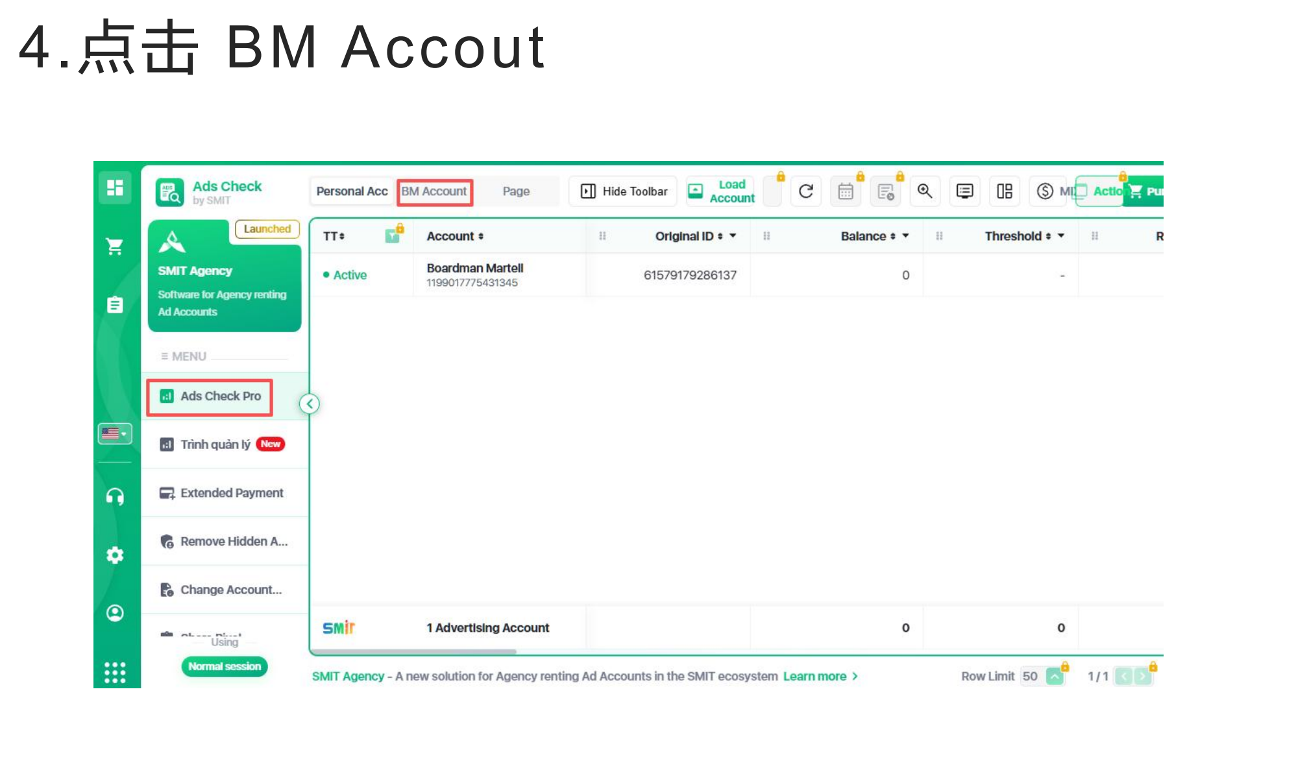Open the zoom magnifier tool
This screenshot has height=783, width=1296.
(x=925, y=191)
